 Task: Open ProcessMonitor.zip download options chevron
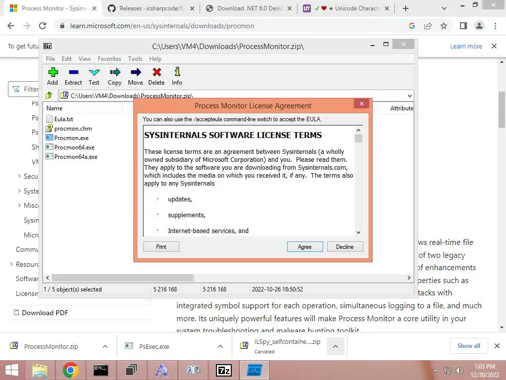[105, 346]
